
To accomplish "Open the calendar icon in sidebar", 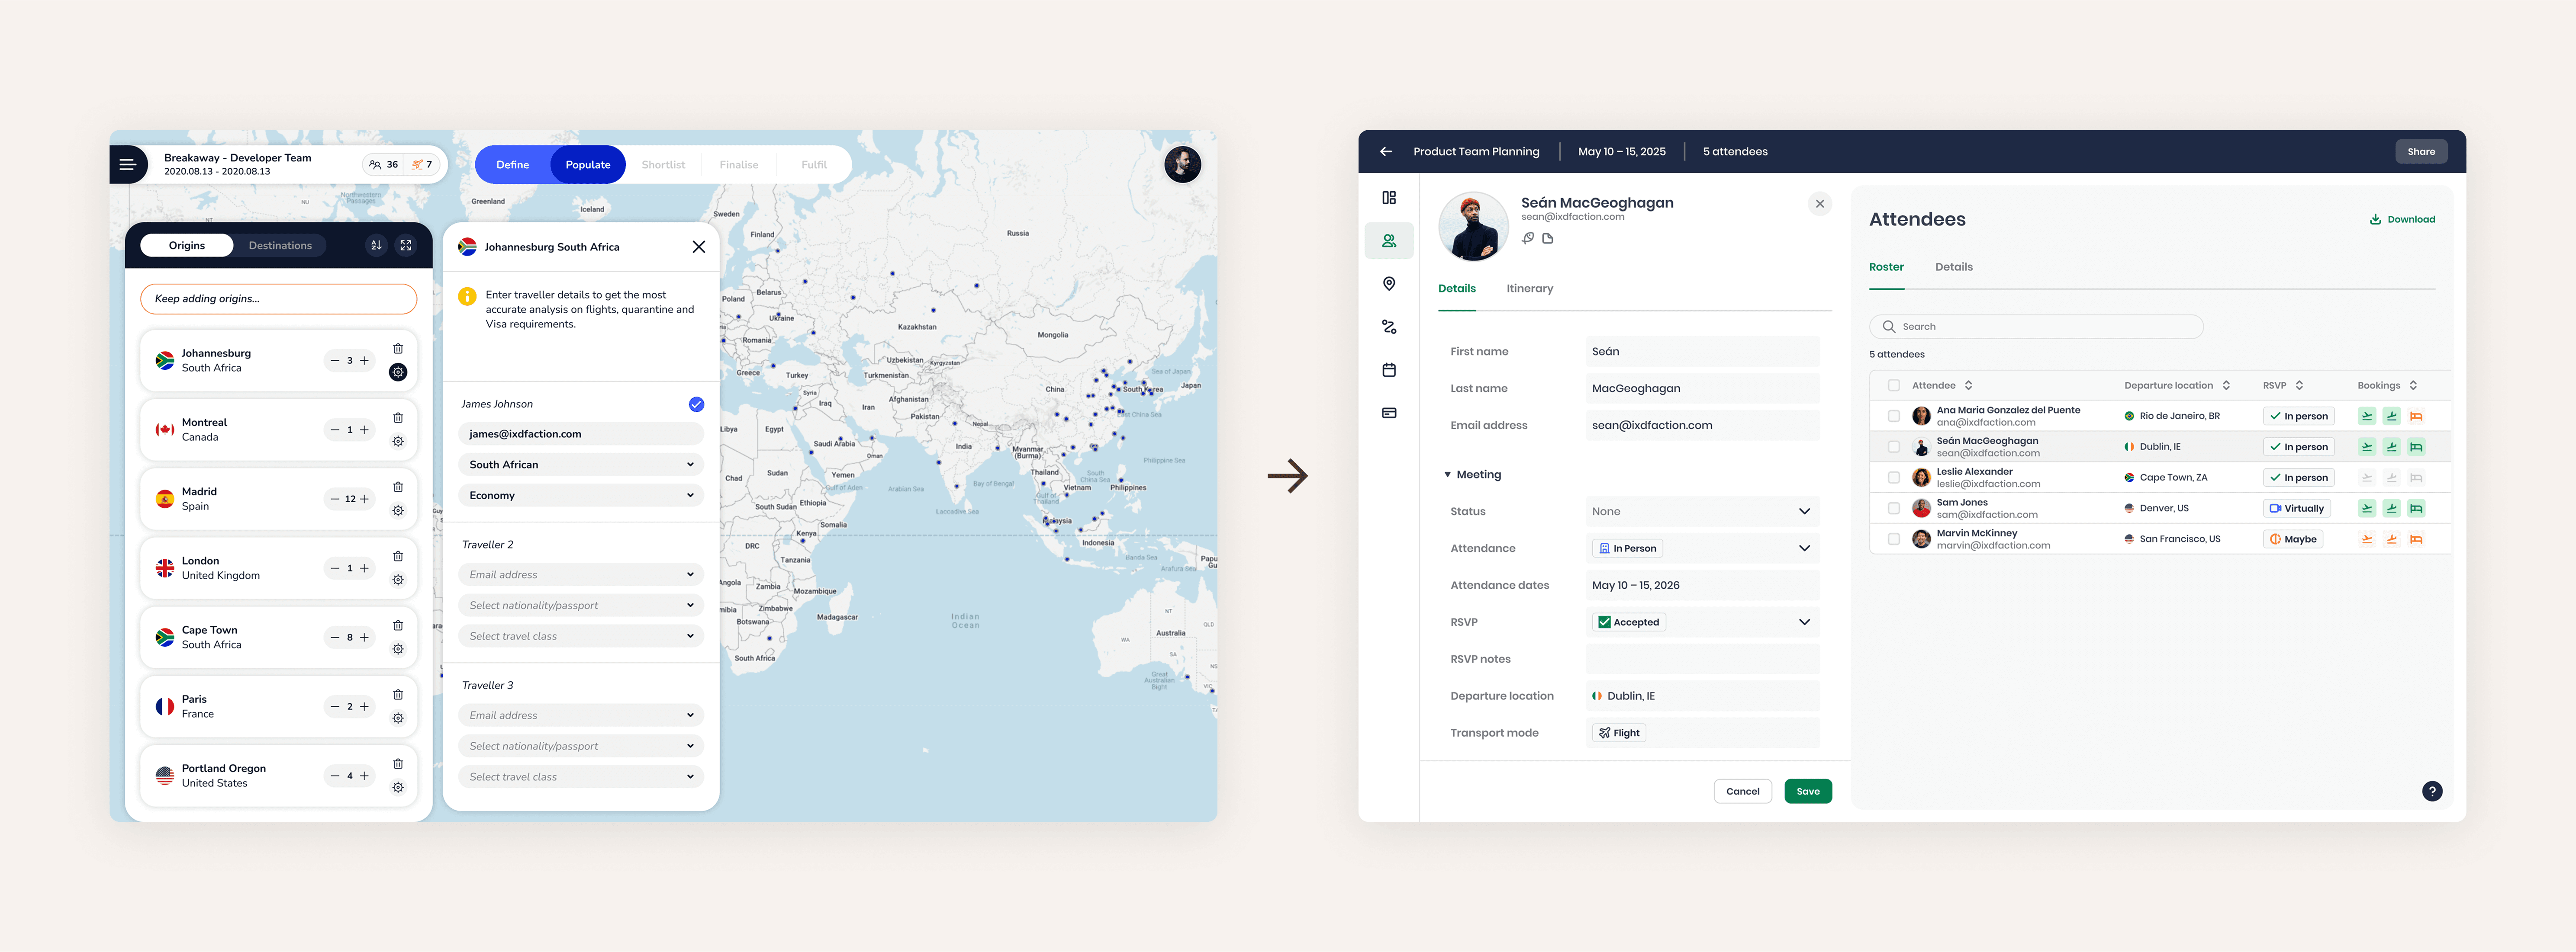I will coord(1389,371).
